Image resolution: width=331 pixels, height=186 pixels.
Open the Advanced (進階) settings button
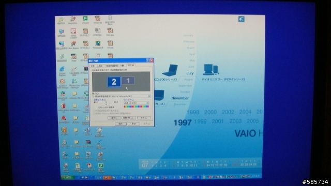pos(144,118)
